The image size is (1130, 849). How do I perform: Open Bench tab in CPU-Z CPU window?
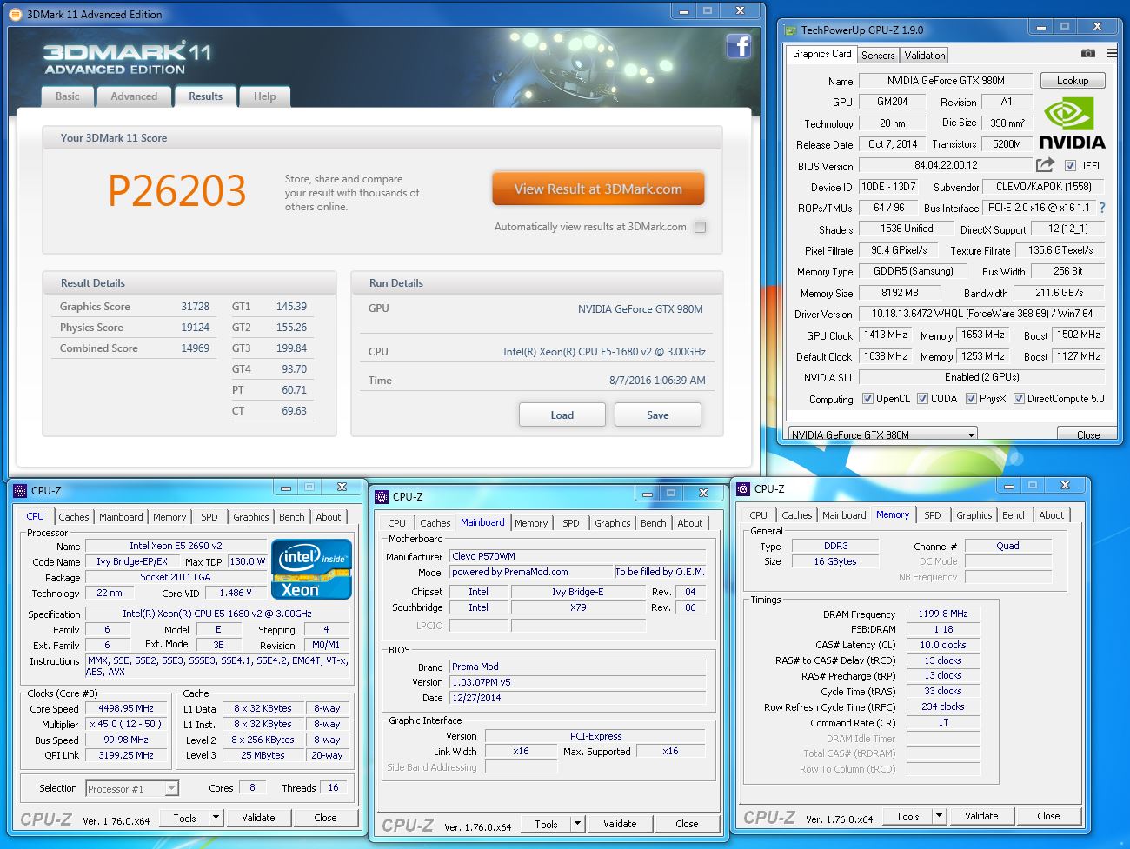pos(292,517)
